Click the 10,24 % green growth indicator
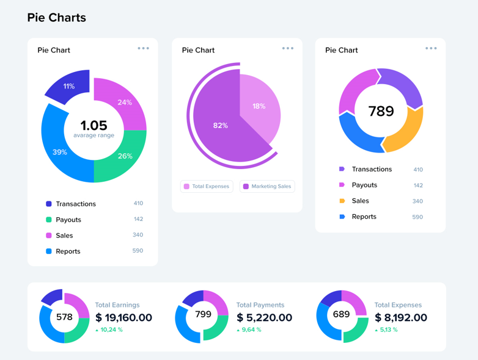Screen dimensions: 478x360 tap(109, 329)
